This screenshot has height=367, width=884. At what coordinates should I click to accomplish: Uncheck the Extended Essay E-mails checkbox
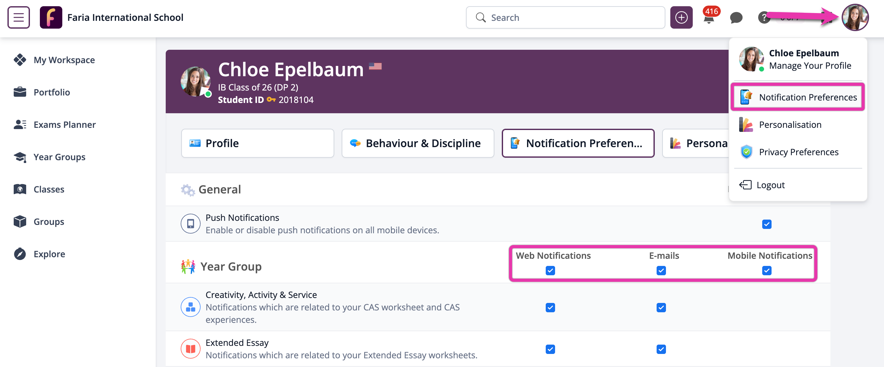point(661,349)
